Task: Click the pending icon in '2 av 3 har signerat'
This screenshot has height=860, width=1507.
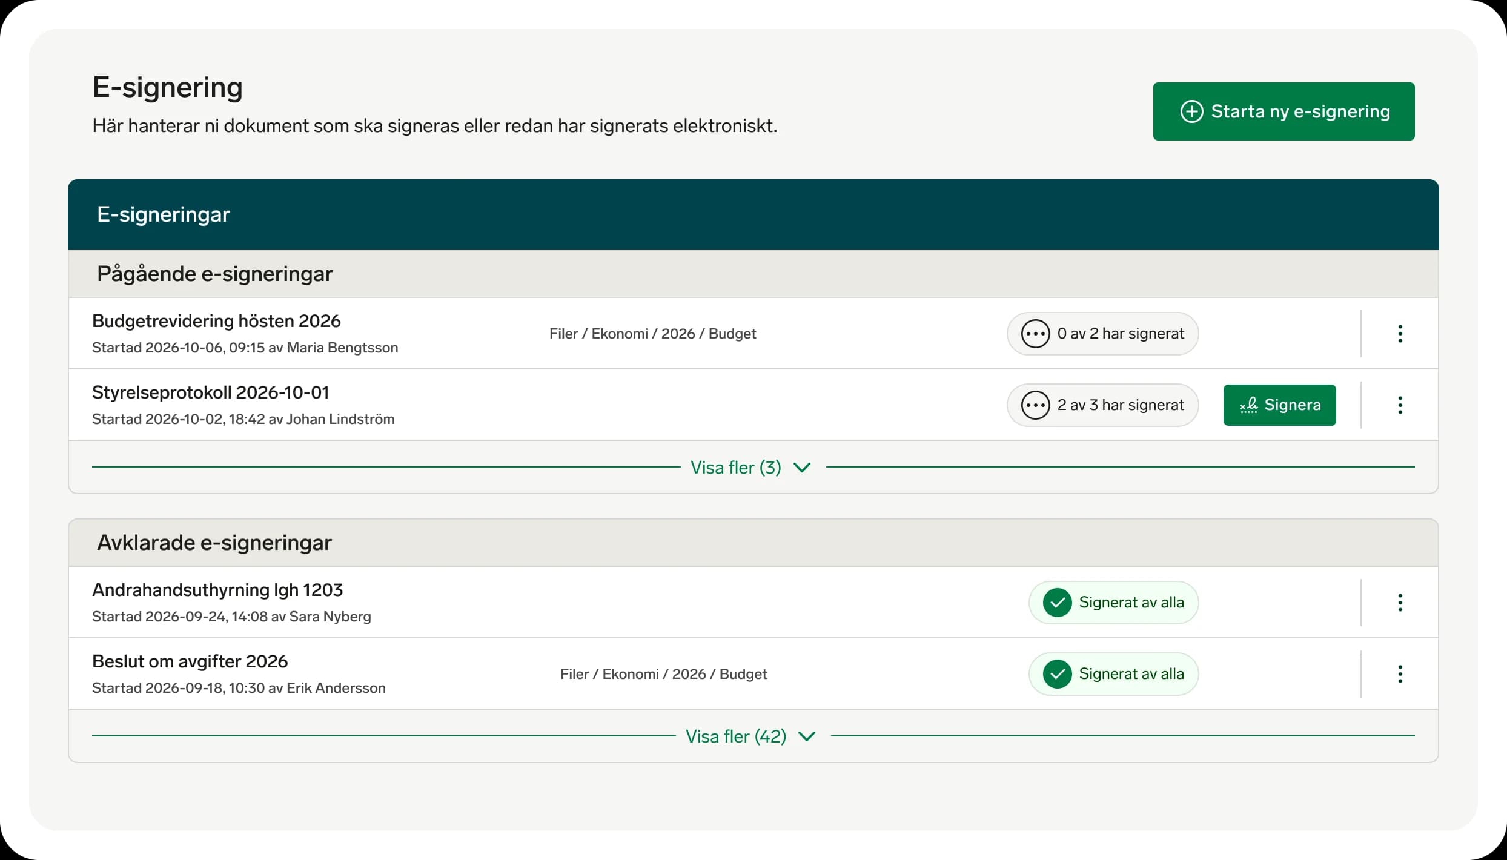Action: click(1035, 405)
